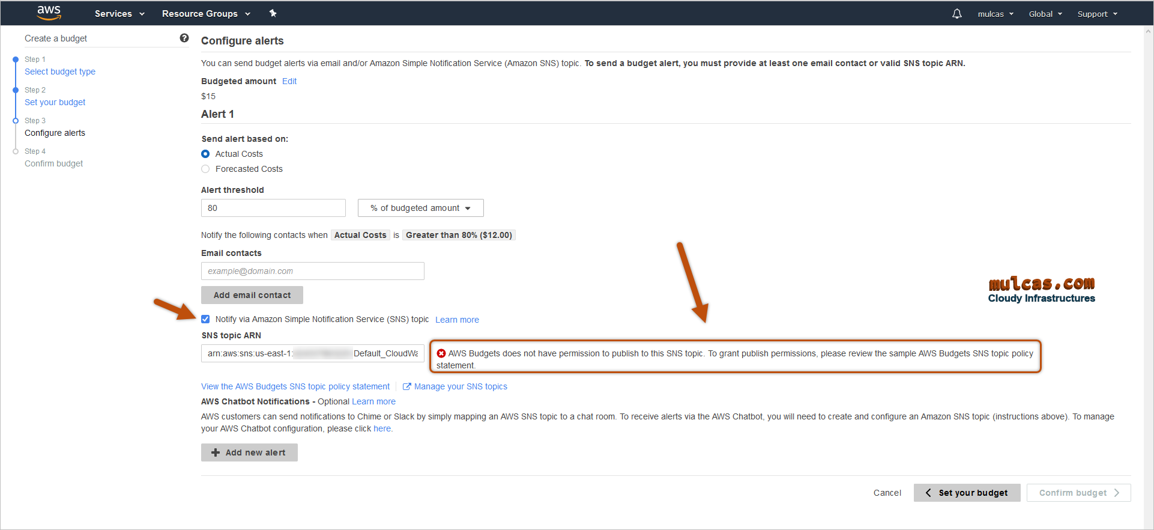Select the Forecasted Costs radio button
This screenshot has height=530, width=1154.
click(205, 169)
